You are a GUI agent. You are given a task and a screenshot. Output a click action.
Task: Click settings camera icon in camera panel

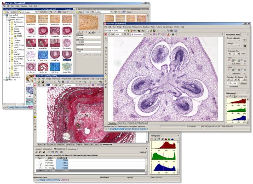pos(245,46)
